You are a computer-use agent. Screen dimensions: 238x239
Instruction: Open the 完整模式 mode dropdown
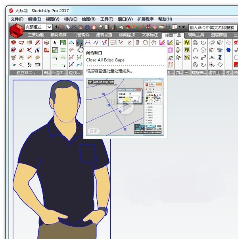click(49, 27)
